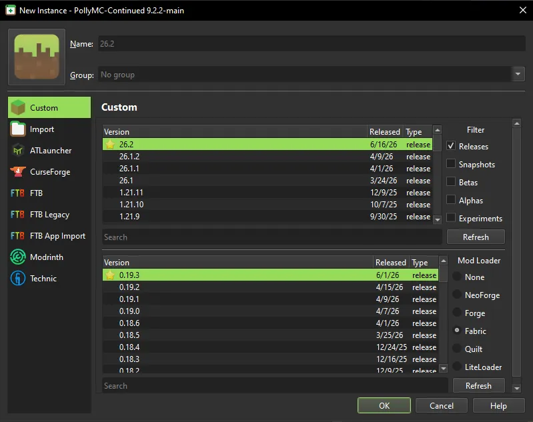Click the instance Name input field
Image resolution: width=533 pixels, height=422 pixels.
click(312, 43)
